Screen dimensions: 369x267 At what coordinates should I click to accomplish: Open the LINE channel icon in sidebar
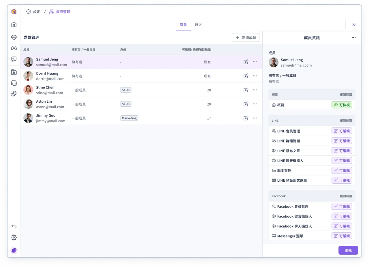pos(14,37)
